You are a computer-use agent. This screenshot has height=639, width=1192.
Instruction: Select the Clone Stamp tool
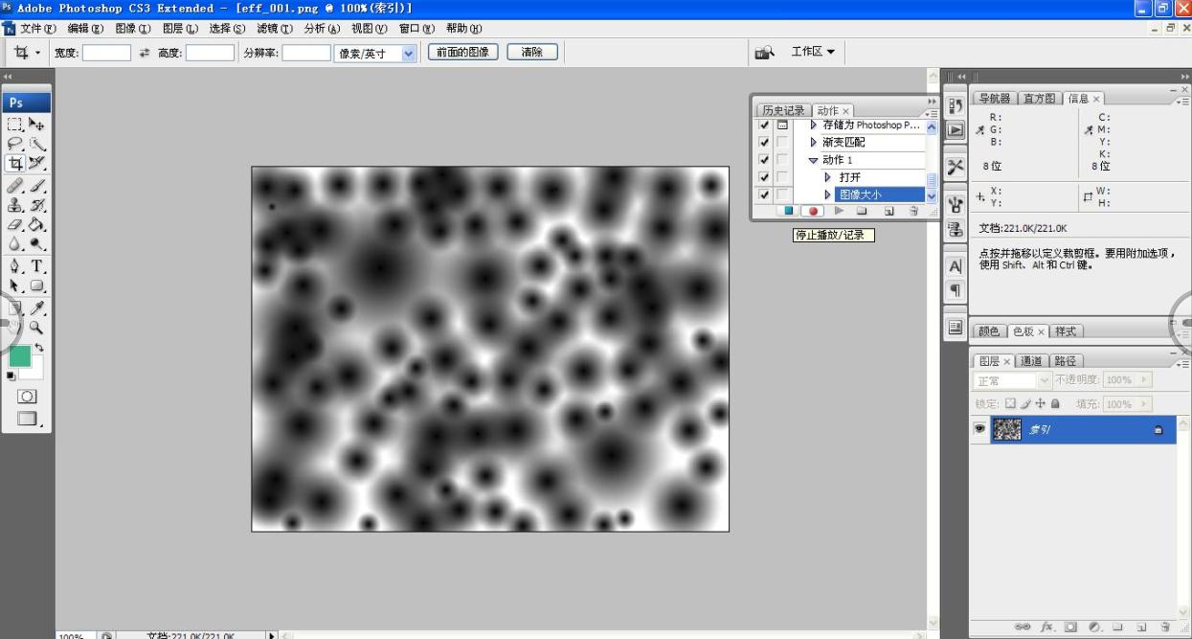[x=15, y=205]
